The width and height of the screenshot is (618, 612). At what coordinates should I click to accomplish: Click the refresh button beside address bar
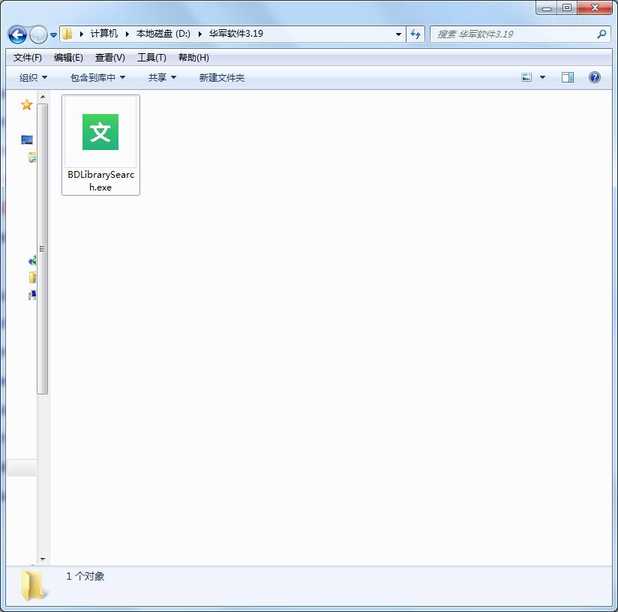point(416,34)
